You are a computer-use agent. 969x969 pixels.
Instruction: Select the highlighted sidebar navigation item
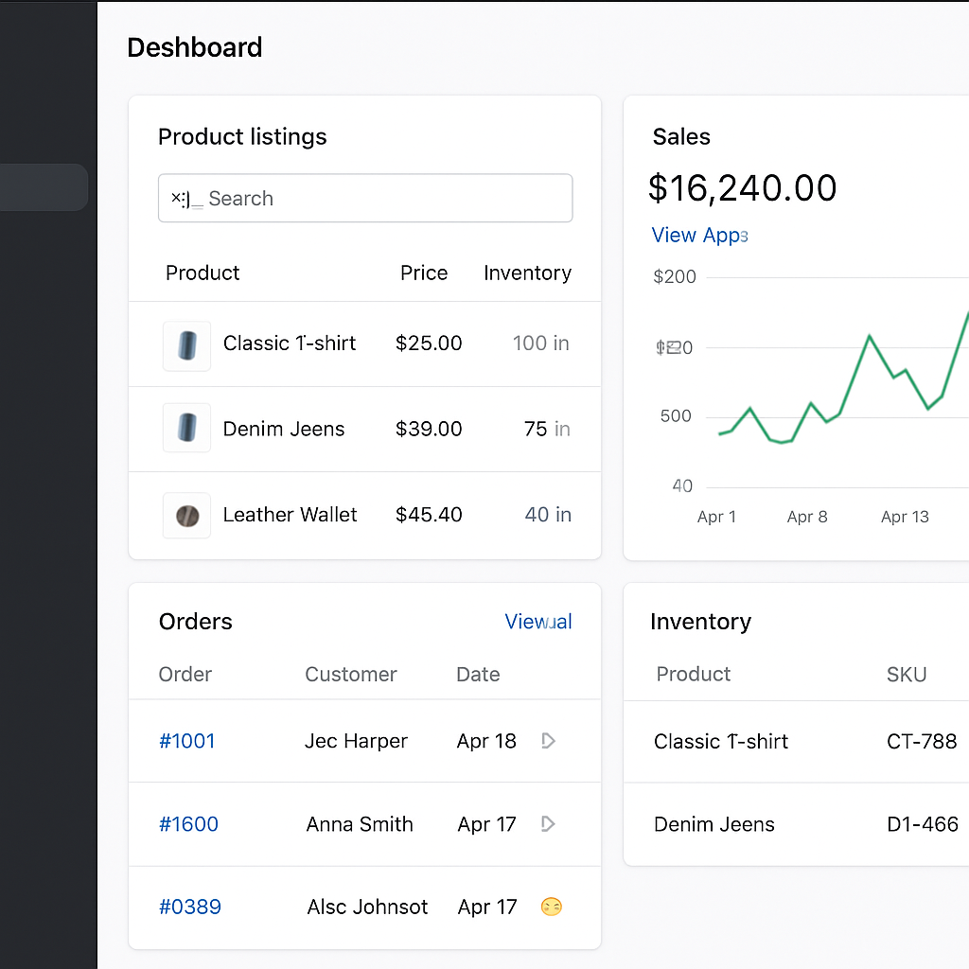[x=44, y=187]
